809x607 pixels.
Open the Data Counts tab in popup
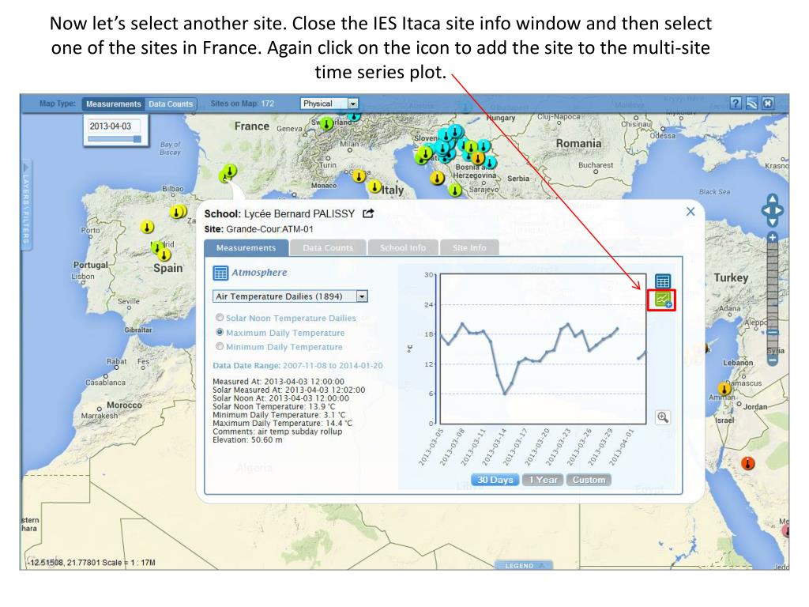[x=328, y=247]
